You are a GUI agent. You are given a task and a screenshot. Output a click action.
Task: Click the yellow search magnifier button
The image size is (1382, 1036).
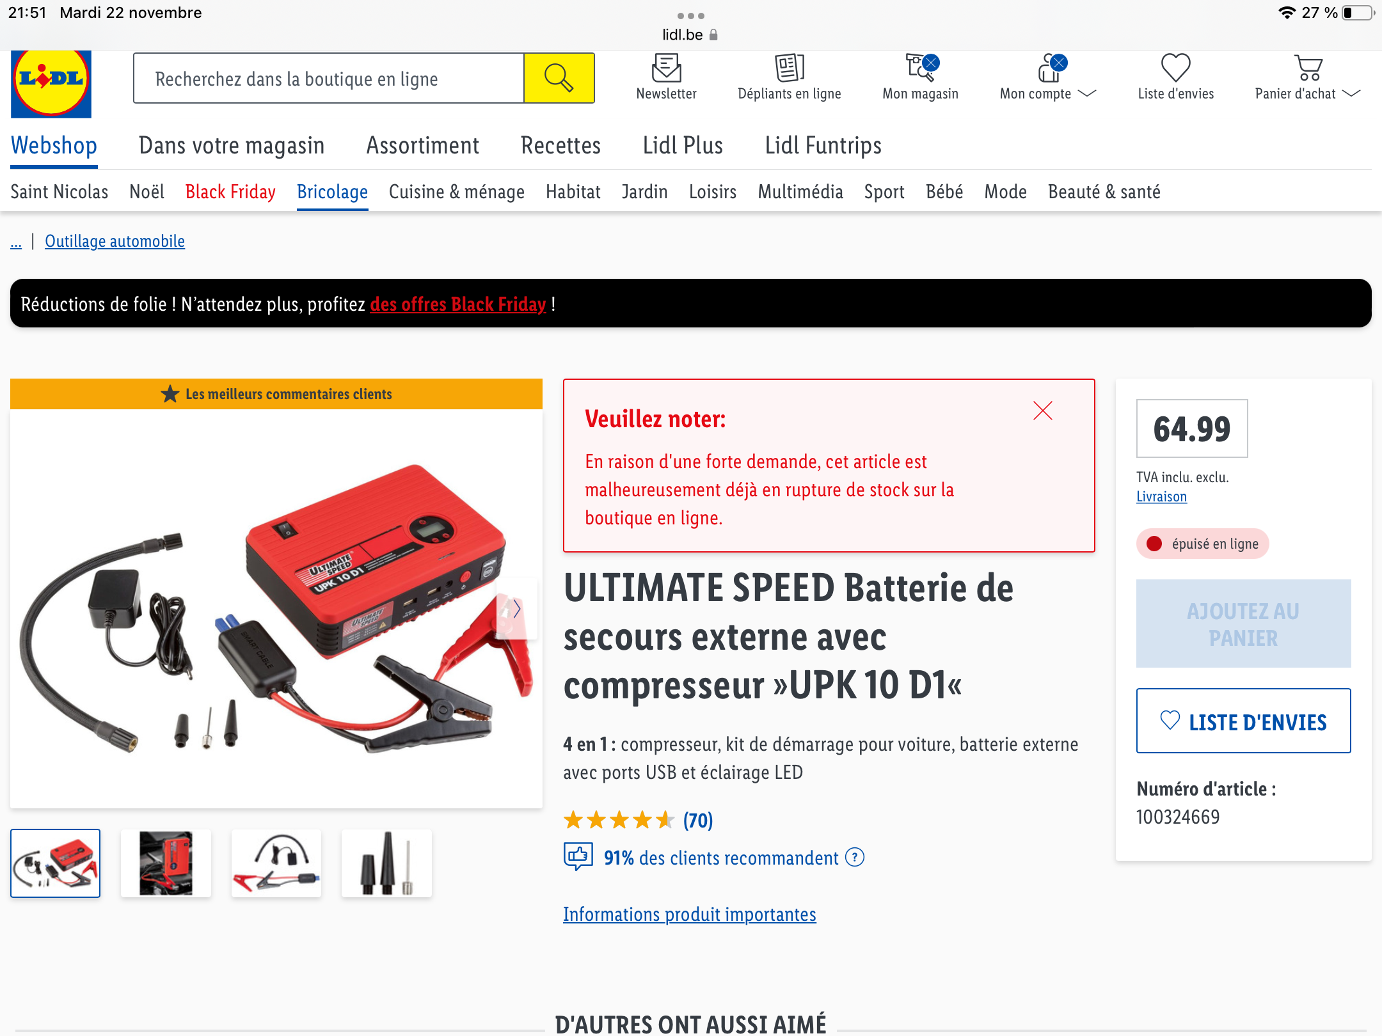pyautogui.click(x=559, y=78)
